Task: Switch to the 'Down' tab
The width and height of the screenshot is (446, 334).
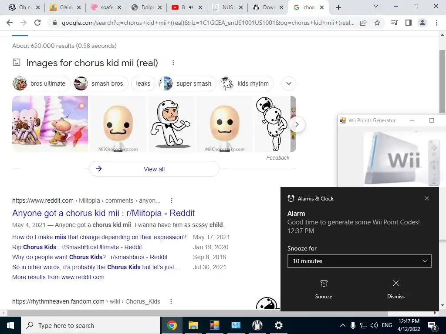Action: 265,7
